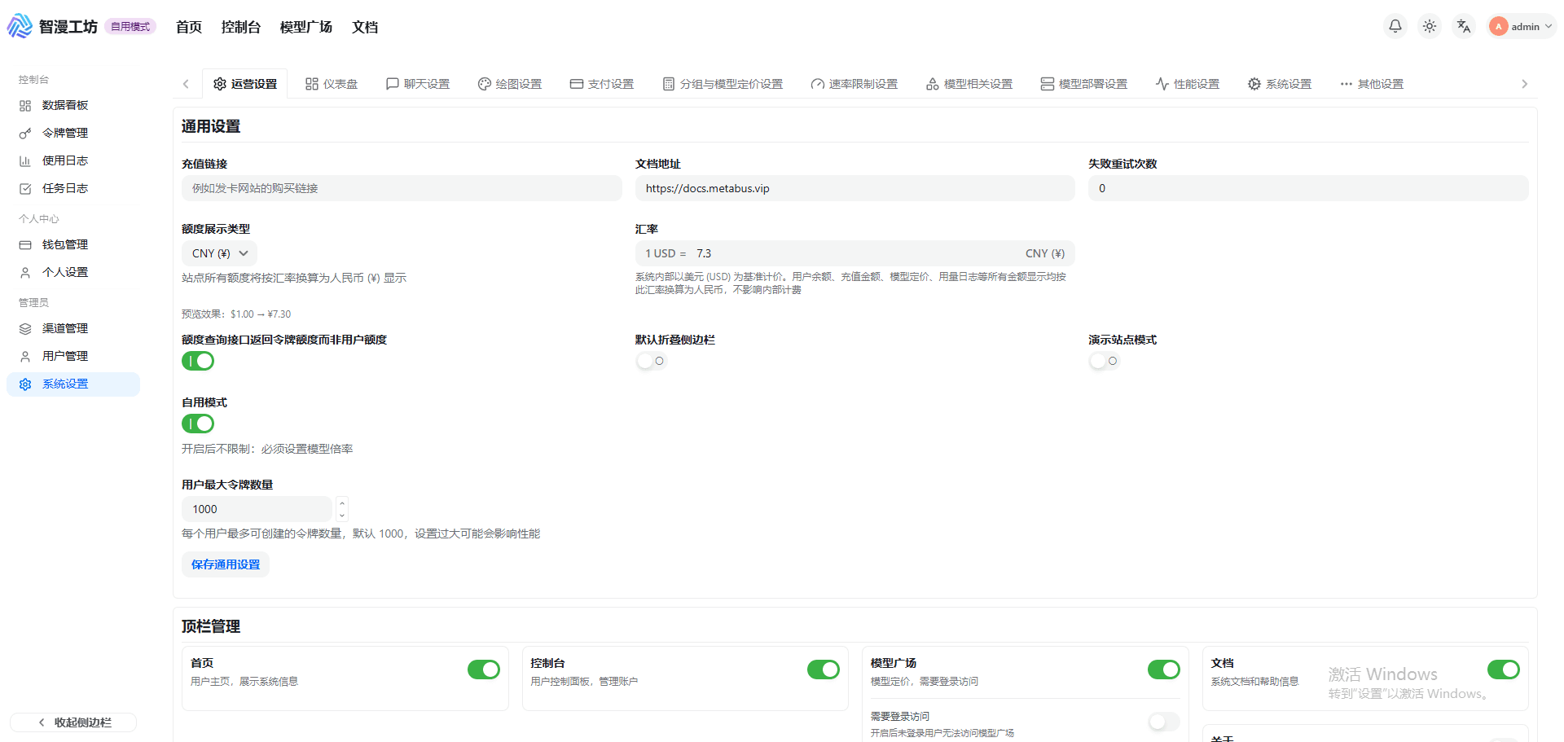Open 模型广场 in top navigation
The image size is (1564, 742).
(306, 27)
